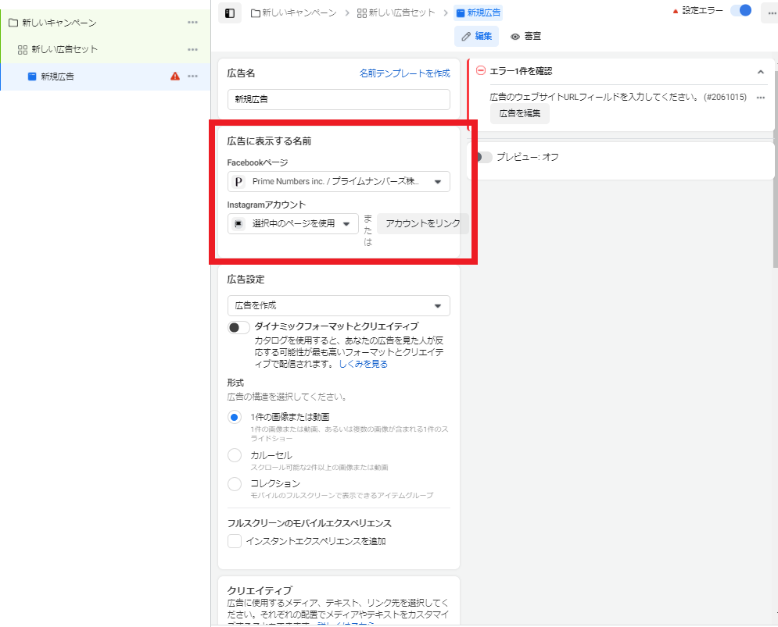The height and width of the screenshot is (627, 778).
Task: Collapse the エラー1件を確認 panel
Action: pos(760,72)
